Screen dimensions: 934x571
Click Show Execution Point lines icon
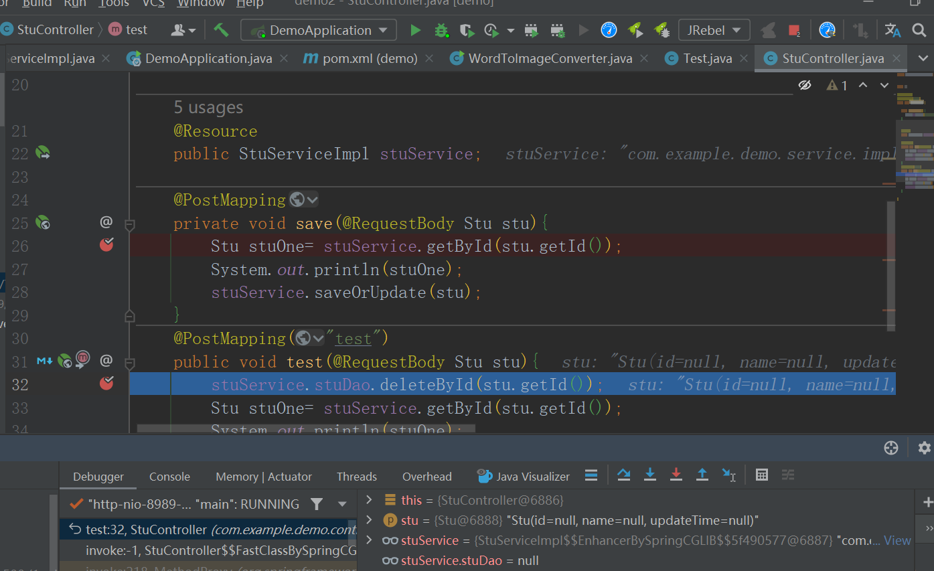(x=591, y=475)
